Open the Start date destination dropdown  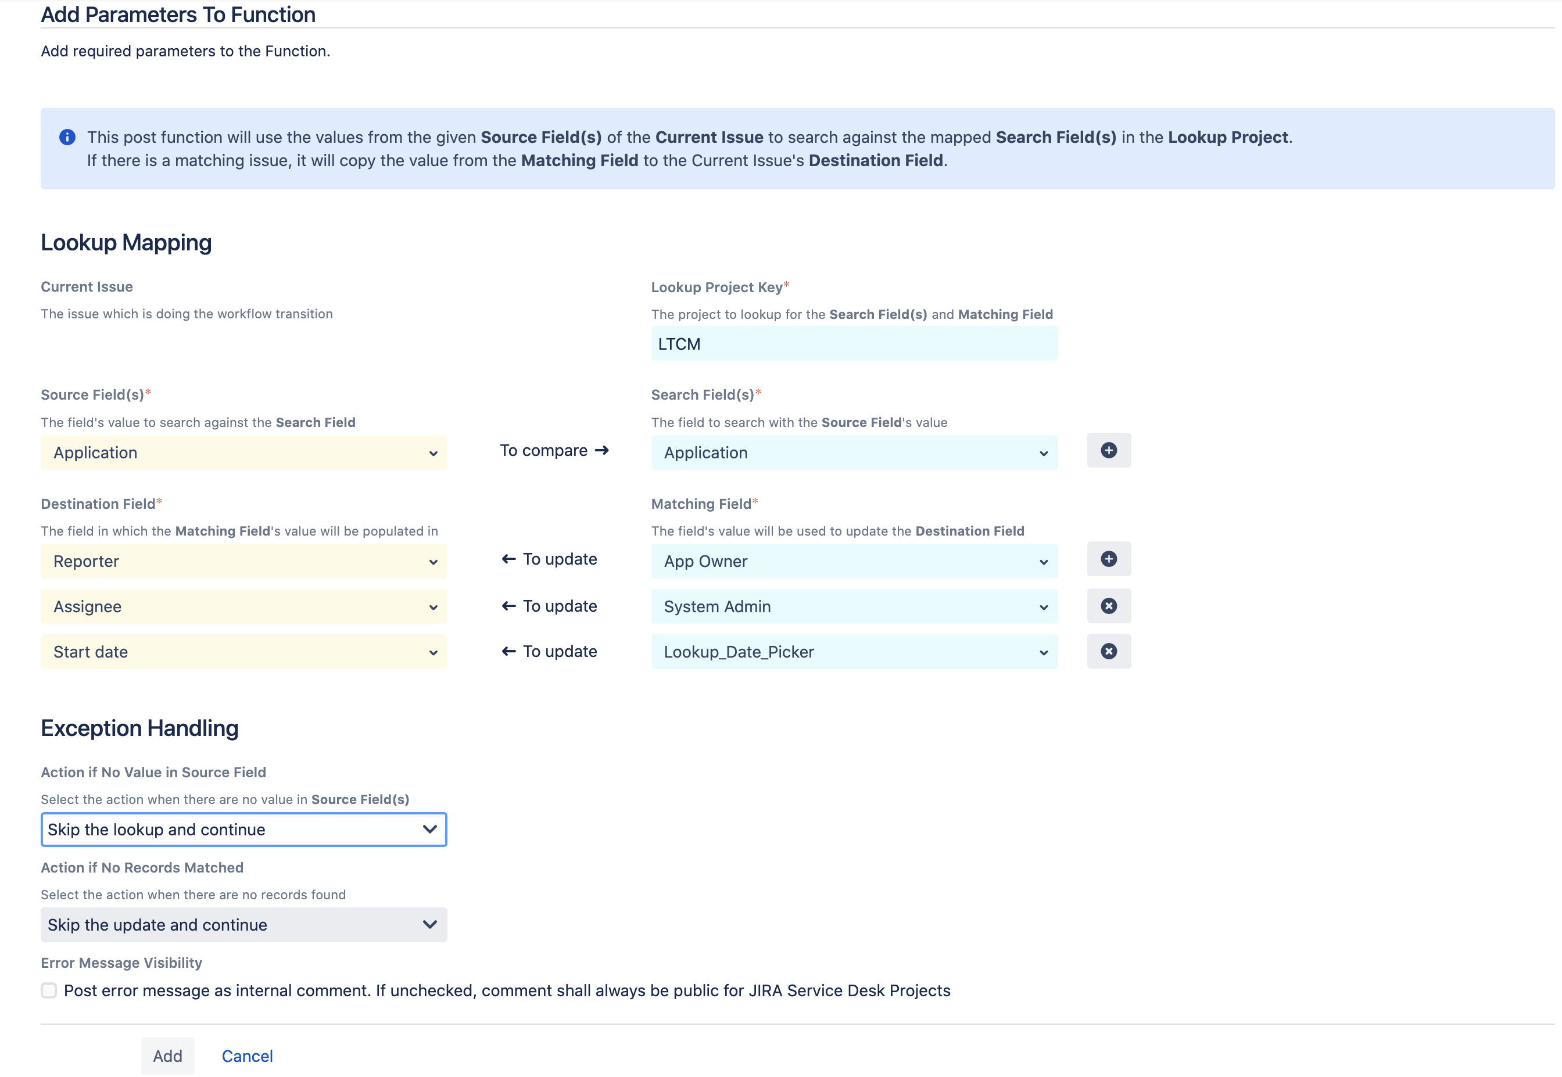coord(243,652)
